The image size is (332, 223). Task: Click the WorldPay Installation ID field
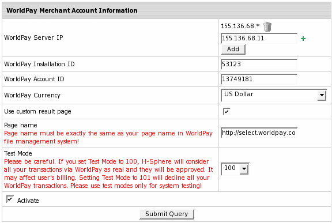[259, 64]
